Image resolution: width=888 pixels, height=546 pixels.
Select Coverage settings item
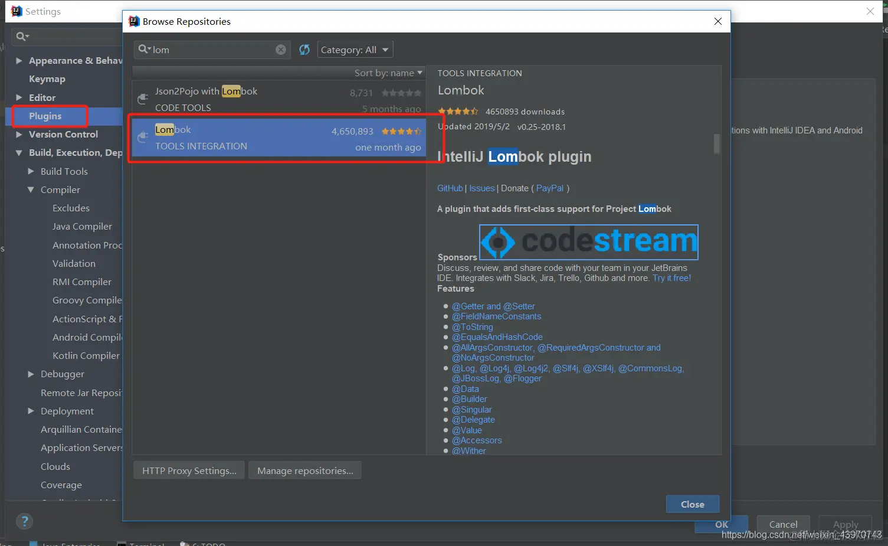tap(61, 485)
